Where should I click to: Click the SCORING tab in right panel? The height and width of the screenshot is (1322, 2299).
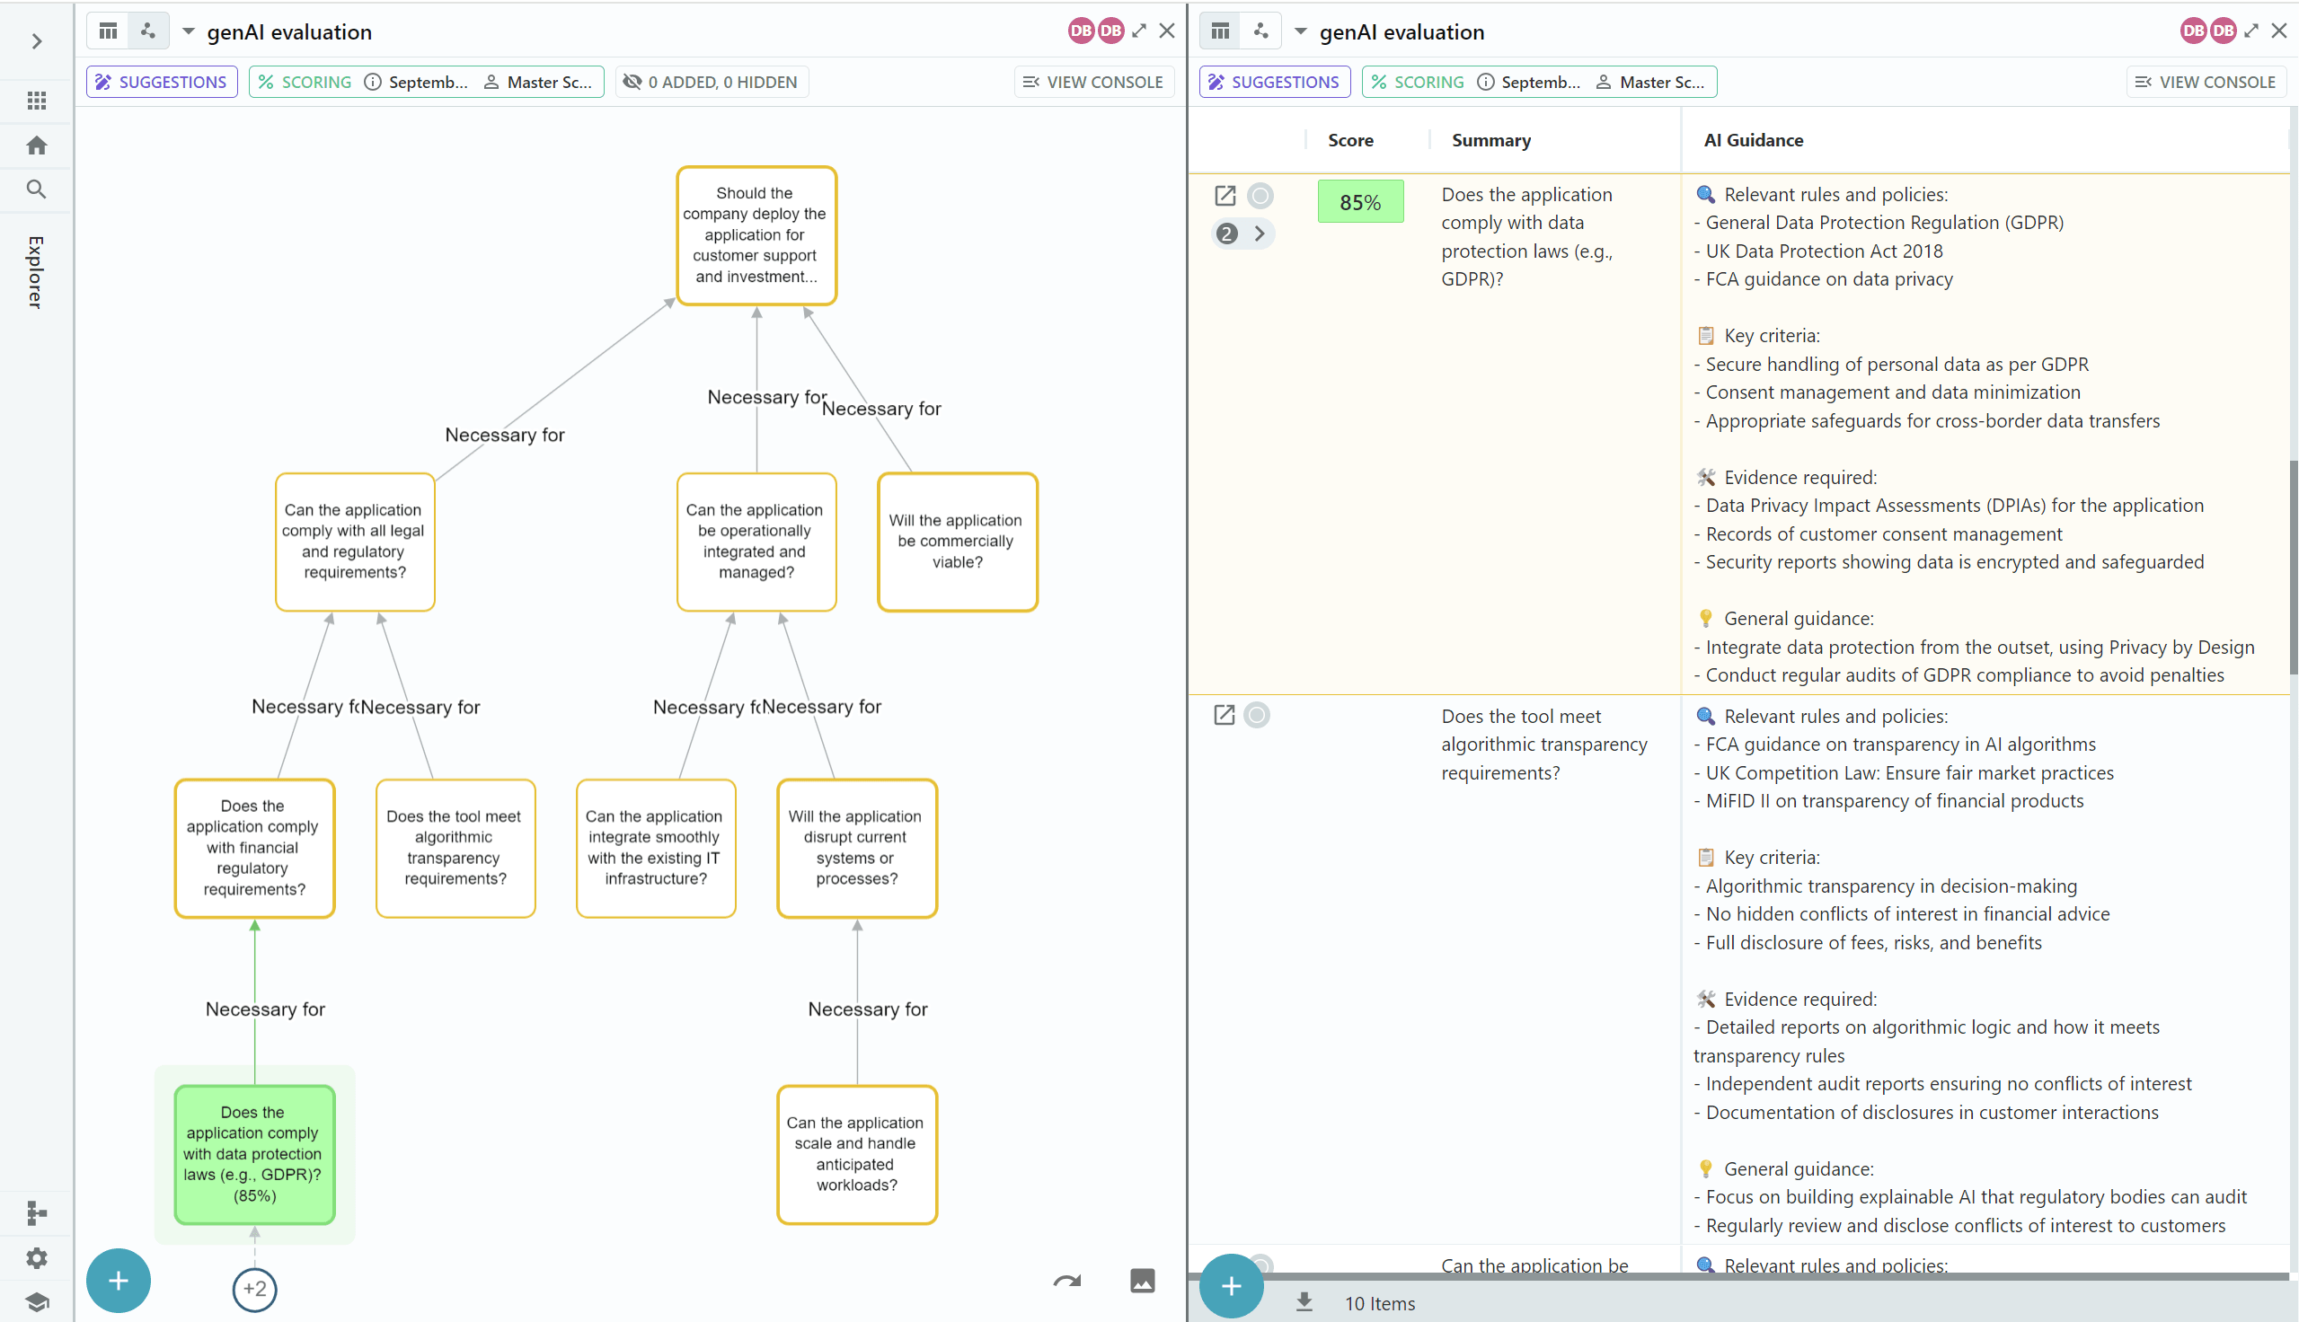(x=1421, y=81)
